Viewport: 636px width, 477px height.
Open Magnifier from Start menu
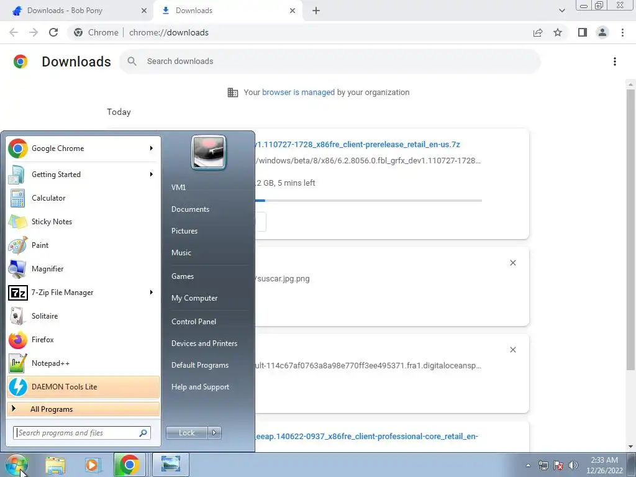(x=83, y=268)
